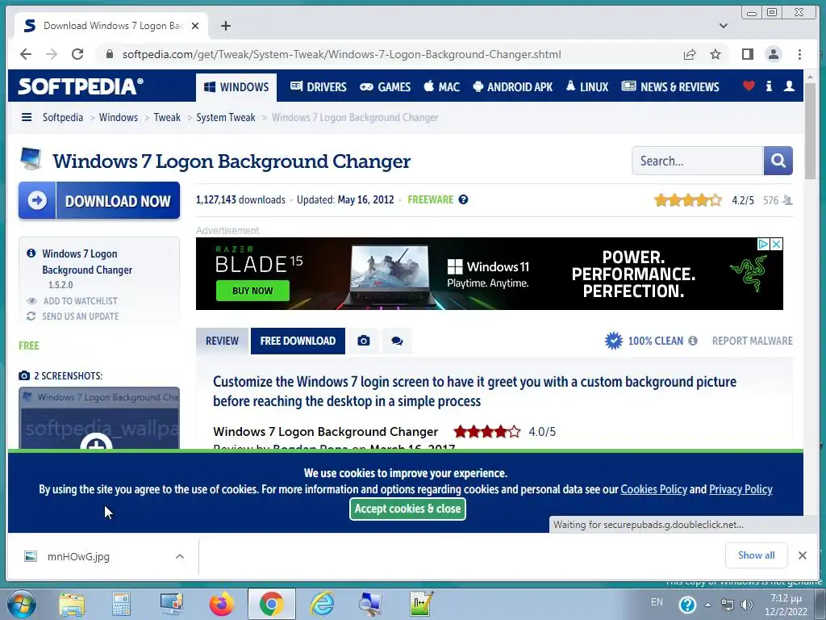This screenshot has width=826, height=620.
Task: Open Chrome three-dot menu
Action: (799, 54)
